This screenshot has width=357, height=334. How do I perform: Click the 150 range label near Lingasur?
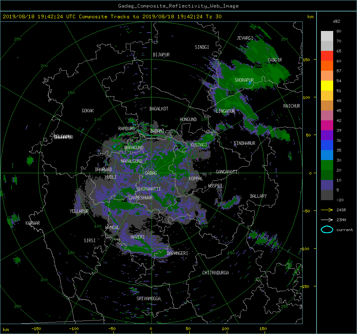pos(231,93)
